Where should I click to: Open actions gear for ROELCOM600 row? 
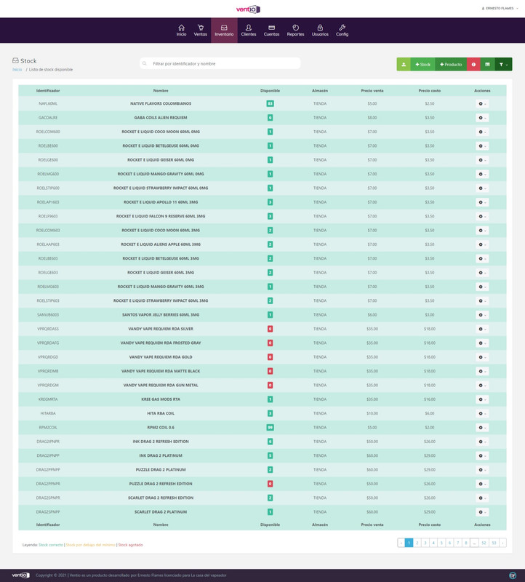[482, 132]
